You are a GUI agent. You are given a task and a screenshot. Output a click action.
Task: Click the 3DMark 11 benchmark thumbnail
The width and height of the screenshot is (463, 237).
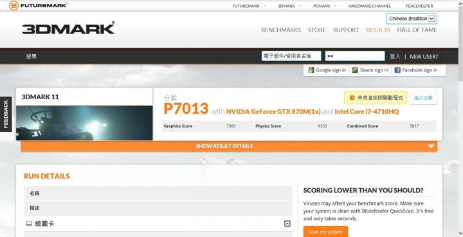(84, 123)
